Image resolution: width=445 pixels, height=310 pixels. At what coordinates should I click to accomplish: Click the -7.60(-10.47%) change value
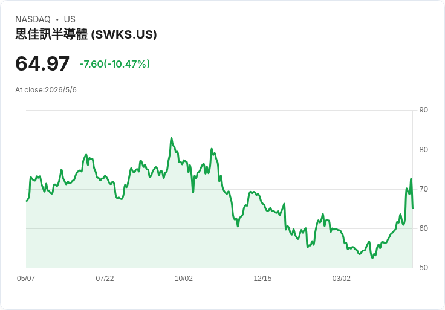[x=115, y=64]
